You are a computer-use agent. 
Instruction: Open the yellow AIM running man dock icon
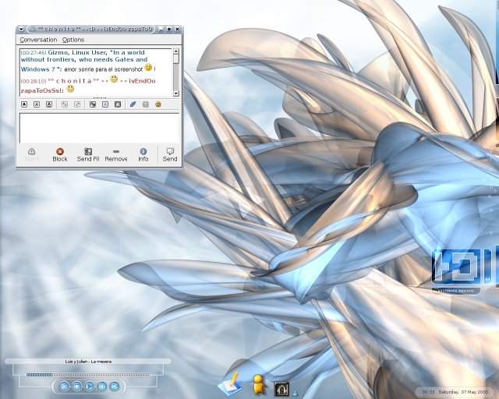pos(259,384)
